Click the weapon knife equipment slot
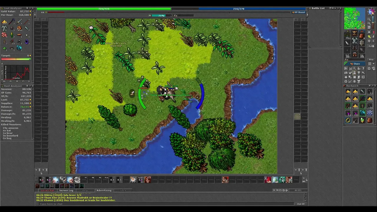The width and height of the screenshot is (377, 212). [347, 43]
